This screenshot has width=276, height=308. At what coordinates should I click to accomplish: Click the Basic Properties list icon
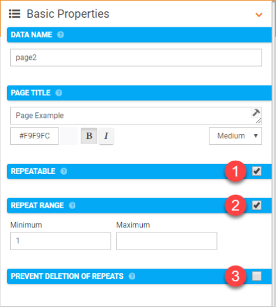[x=15, y=14]
